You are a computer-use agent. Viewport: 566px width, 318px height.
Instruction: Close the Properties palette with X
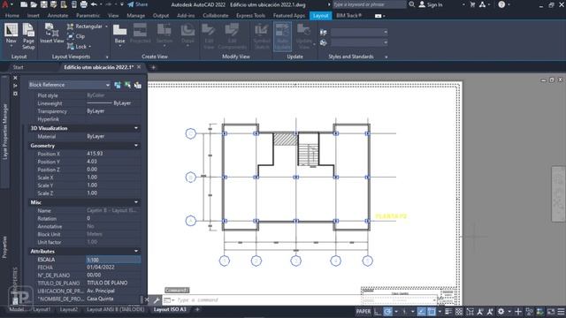click(15, 78)
